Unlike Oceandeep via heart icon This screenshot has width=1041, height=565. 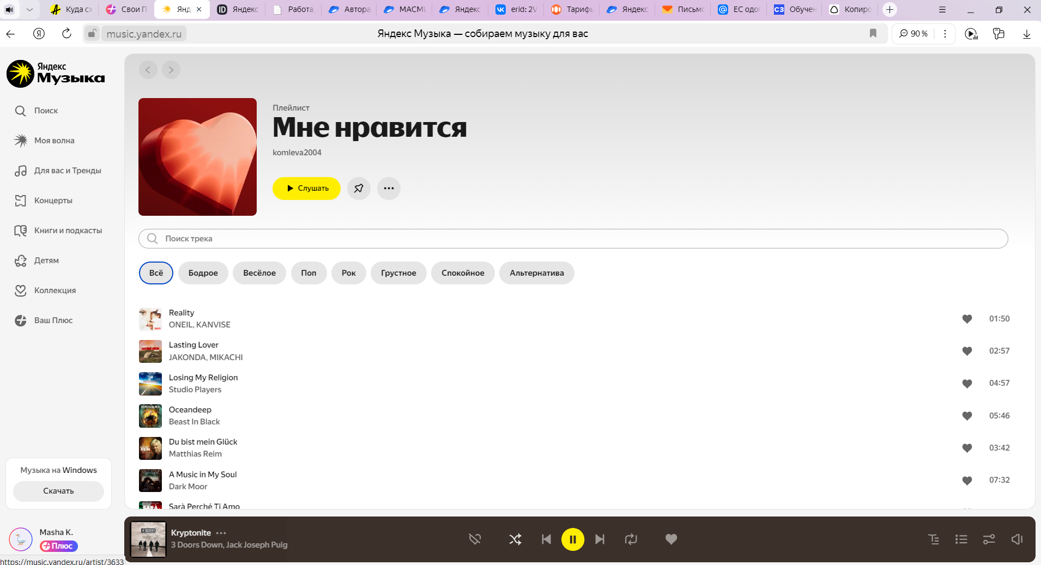(967, 416)
